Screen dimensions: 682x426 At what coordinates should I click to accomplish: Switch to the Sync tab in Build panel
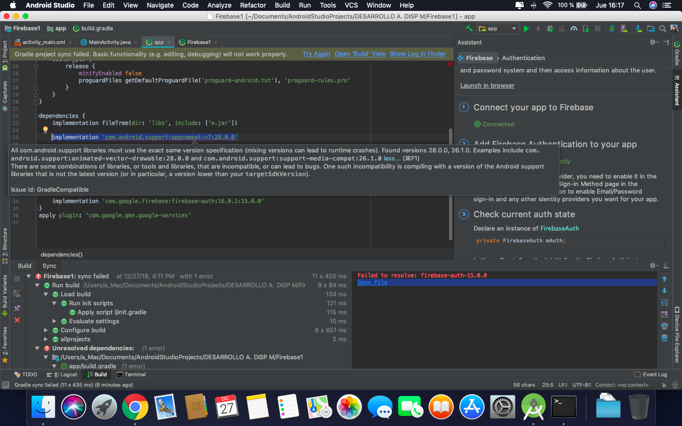tap(49, 266)
